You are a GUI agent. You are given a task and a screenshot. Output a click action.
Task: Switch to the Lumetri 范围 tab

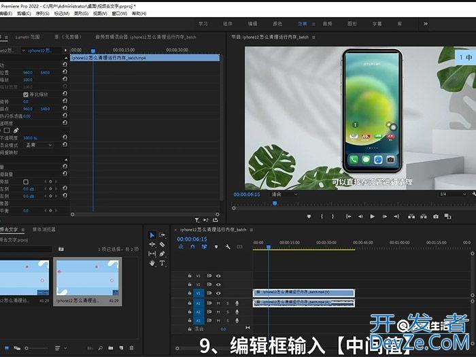(x=28, y=37)
